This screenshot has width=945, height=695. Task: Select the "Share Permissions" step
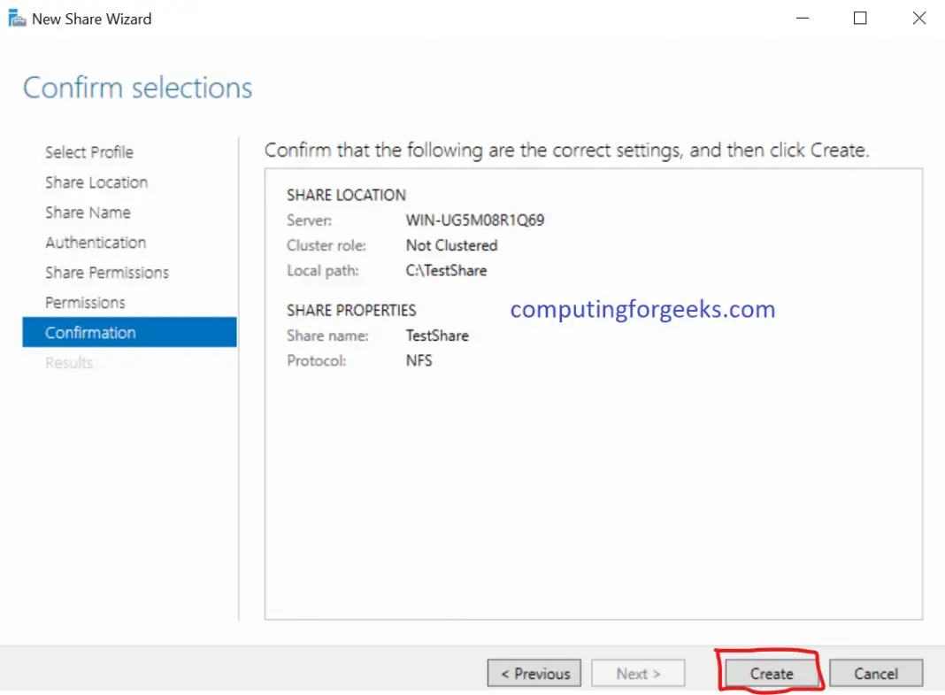[106, 273]
